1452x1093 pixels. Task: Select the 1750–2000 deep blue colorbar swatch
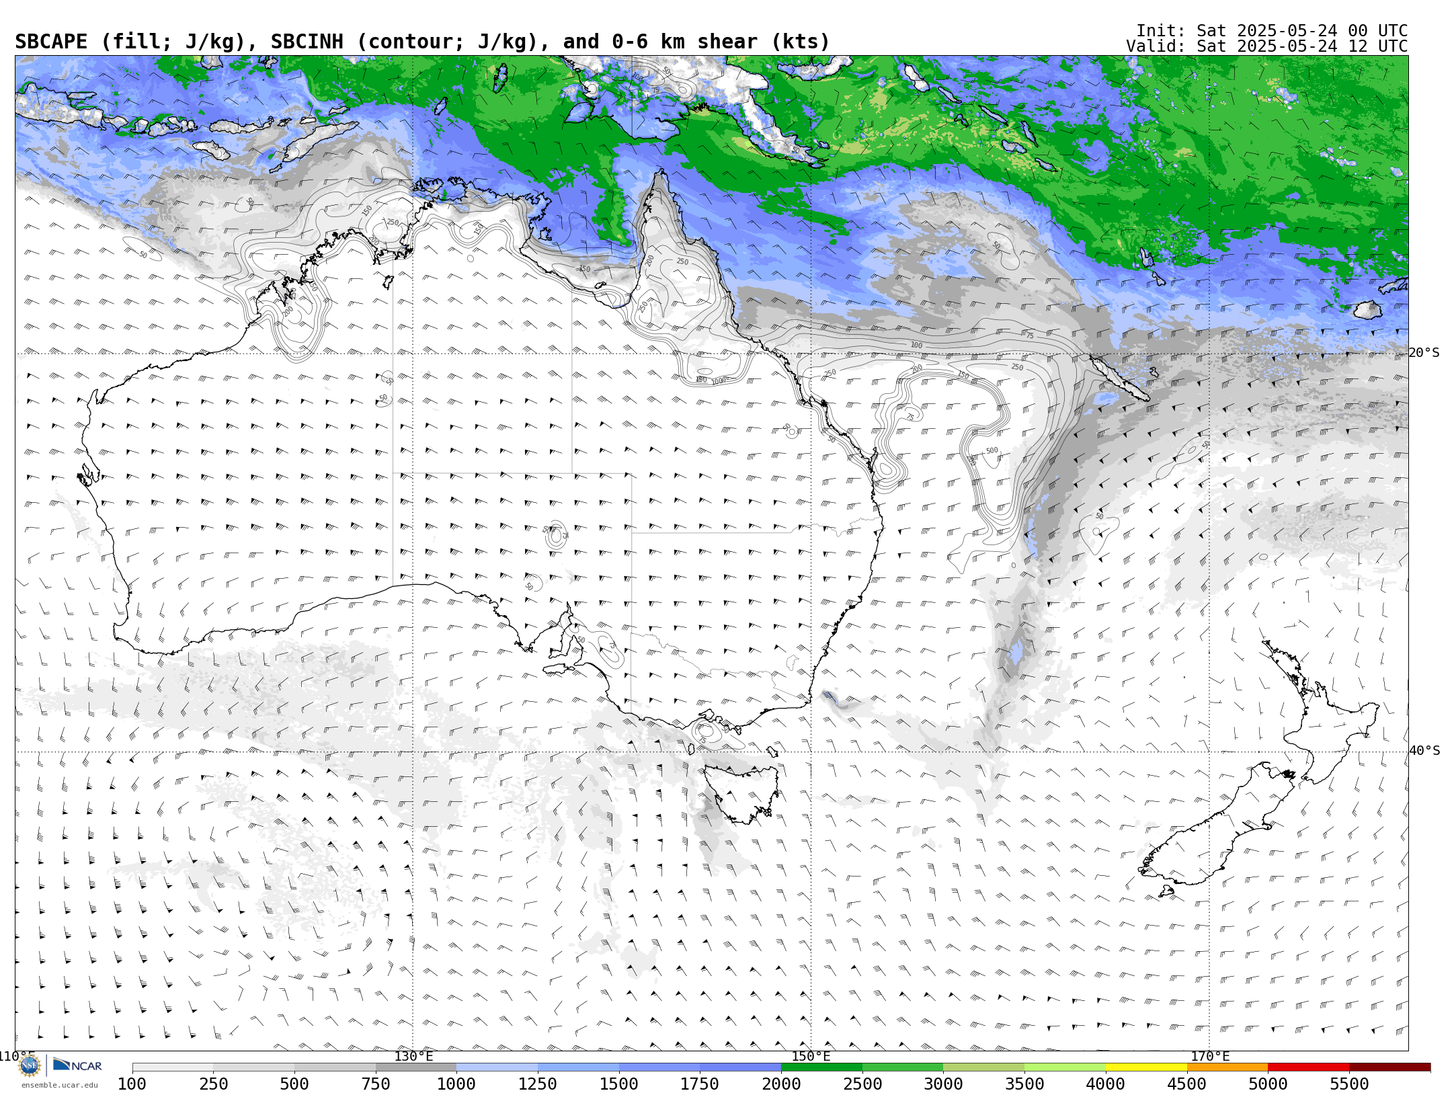[740, 1067]
